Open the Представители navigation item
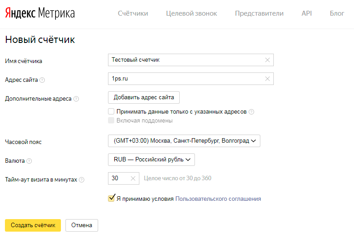Image resolution: width=354 pixels, height=237 pixels. tap(259, 13)
